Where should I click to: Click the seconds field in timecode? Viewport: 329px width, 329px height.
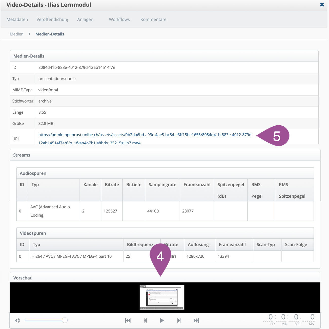[x=296, y=317]
